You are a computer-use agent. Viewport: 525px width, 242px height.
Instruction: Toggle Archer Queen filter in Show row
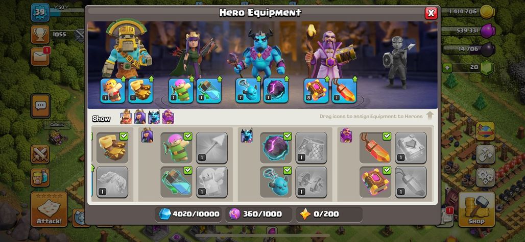(140, 117)
